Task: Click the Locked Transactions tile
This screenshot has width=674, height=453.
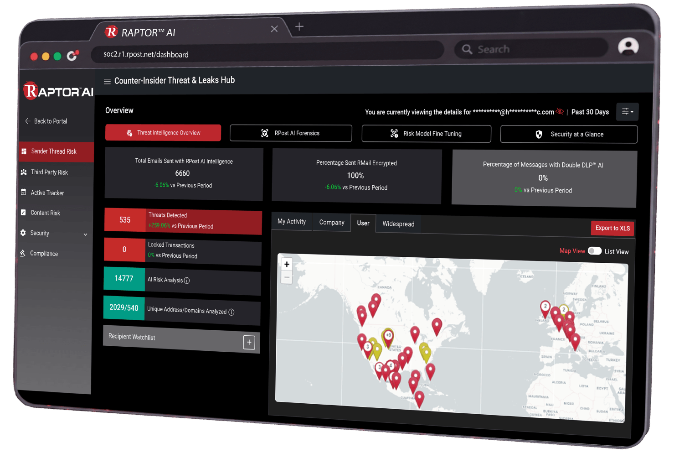Action: [182, 251]
